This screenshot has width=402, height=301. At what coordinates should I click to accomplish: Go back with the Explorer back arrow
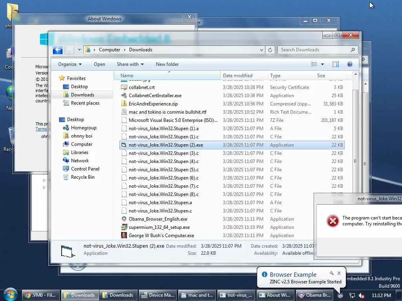(58, 50)
